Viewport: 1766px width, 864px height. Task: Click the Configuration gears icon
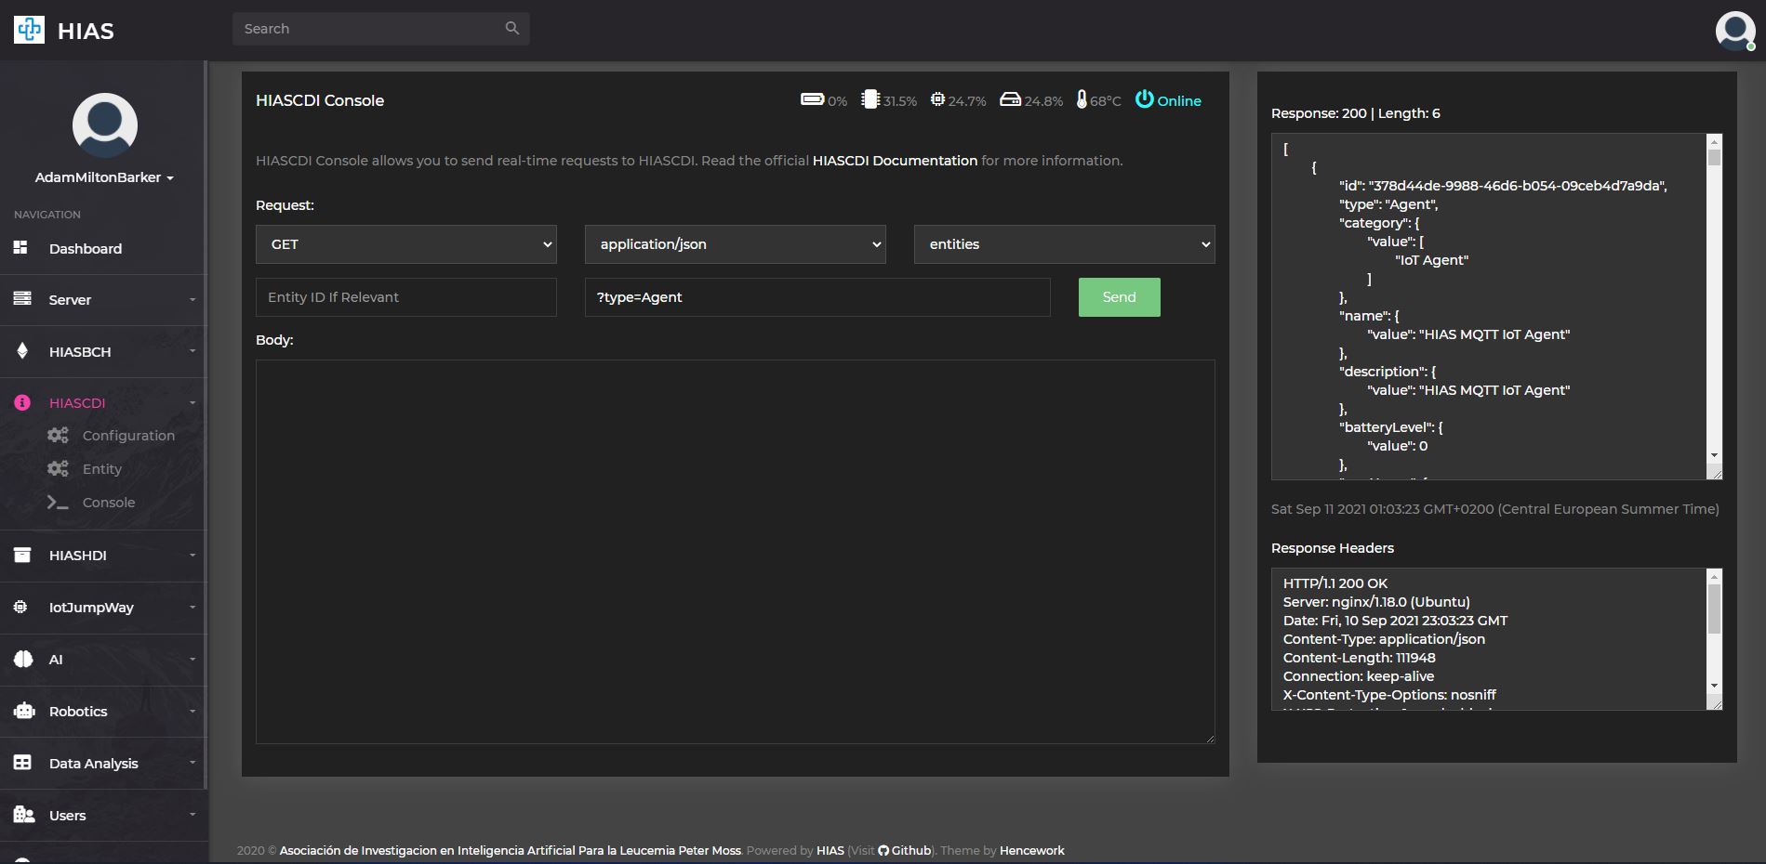[x=58, y=435]
